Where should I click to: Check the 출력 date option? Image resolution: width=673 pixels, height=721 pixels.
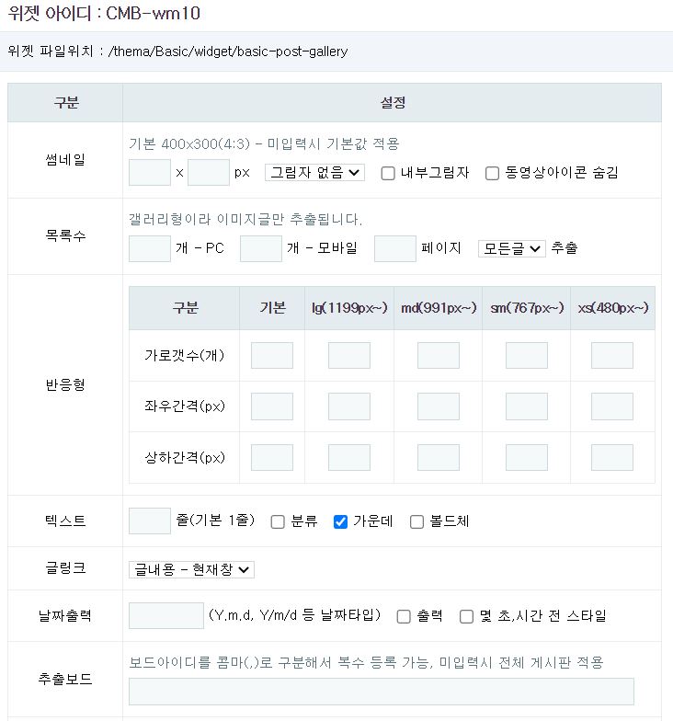coord(404,617)
